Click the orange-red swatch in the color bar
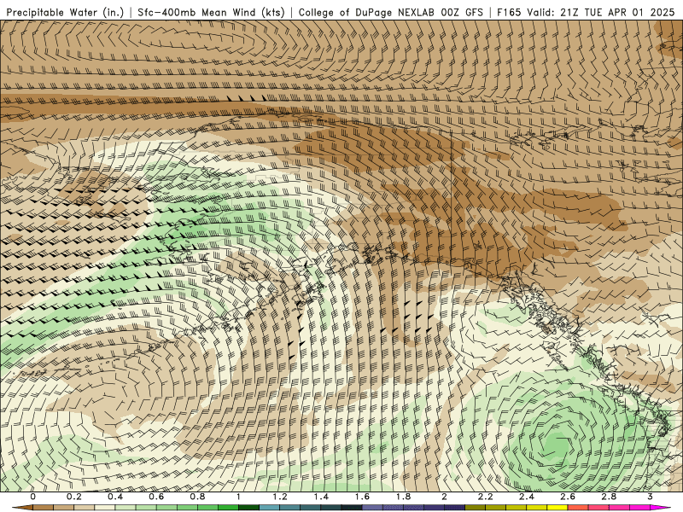Viewport: 683px width, 512px height. [x=578, y=508]
